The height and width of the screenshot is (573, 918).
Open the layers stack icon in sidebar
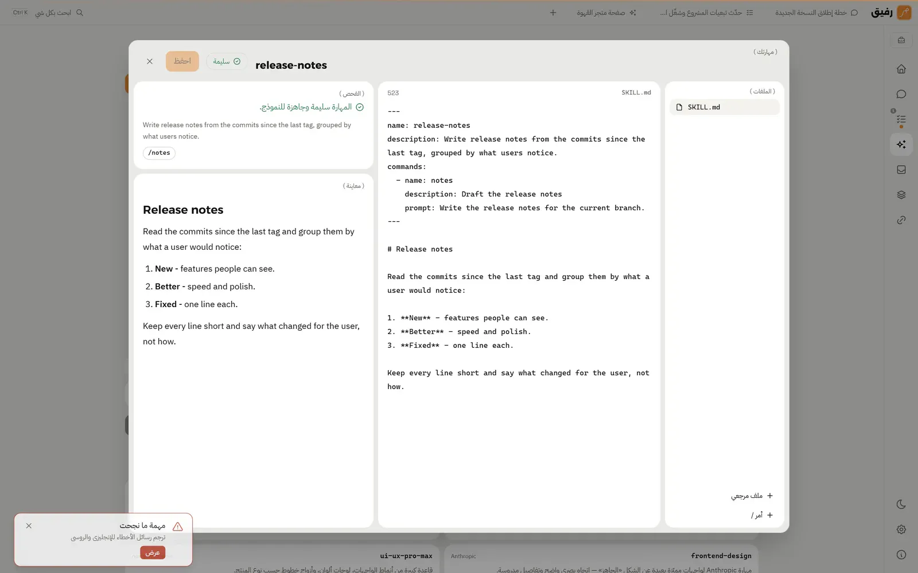[901, 195]
